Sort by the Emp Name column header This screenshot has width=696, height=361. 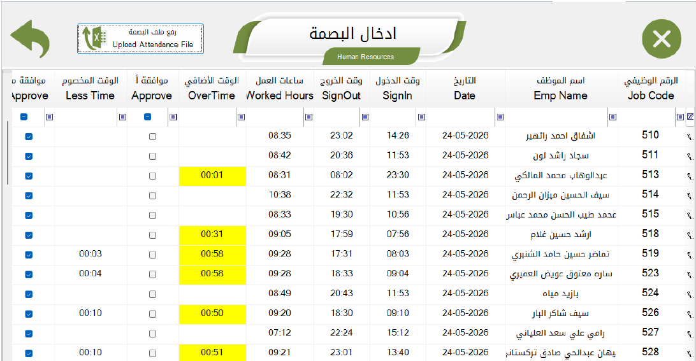pos(561,88)
